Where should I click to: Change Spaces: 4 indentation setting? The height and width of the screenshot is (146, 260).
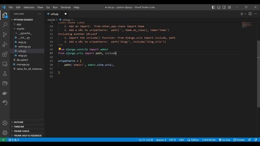click(161, 140)
